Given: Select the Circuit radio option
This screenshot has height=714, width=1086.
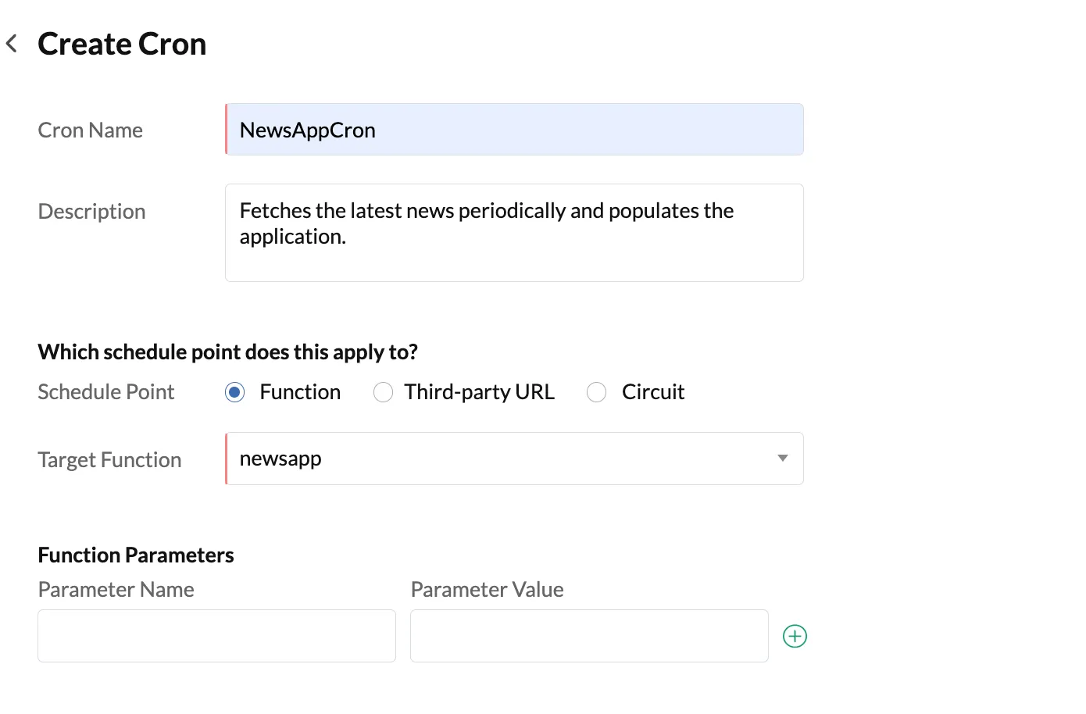Looking at the screenshot, I should pyautogui.click(x=596, y=392).
